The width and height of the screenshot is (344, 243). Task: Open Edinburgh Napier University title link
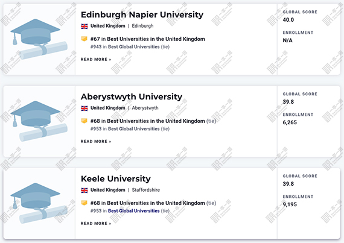pyautogui.click(x=142, y=14)
